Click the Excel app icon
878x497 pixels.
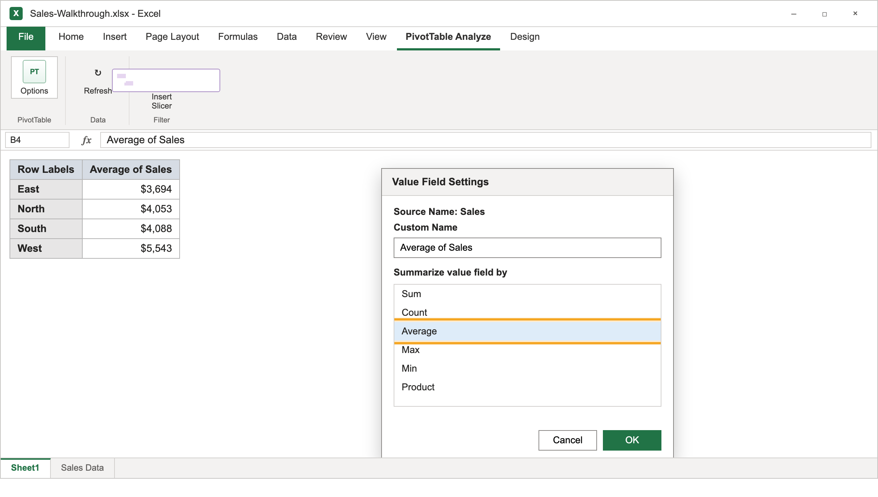16,14
